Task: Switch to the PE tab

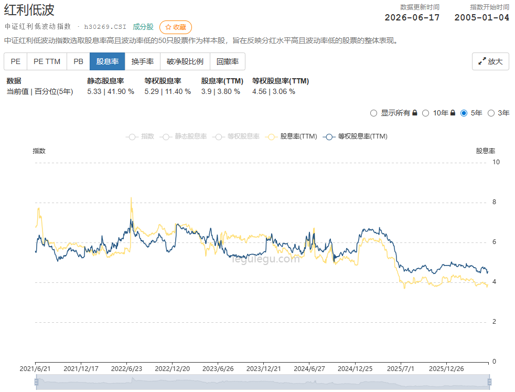Action: (x=15, y=61)
